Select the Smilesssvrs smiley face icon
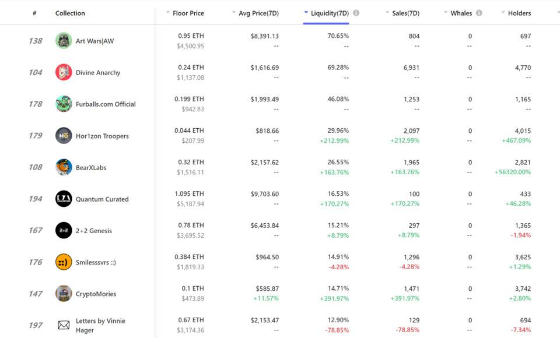This screenshot has width=560, height=338. [x=64, y=262]
